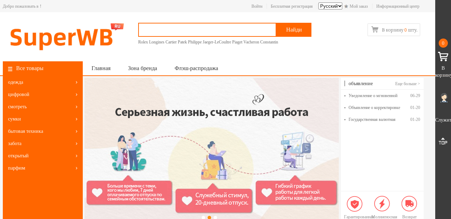
Task: Click the customer service agent icon
Action: click(x=444, y=98)
